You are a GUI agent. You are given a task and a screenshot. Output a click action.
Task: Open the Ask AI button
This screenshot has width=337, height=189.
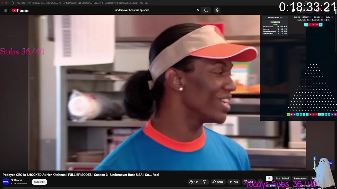pyautogui.click(x=234, y=182)
